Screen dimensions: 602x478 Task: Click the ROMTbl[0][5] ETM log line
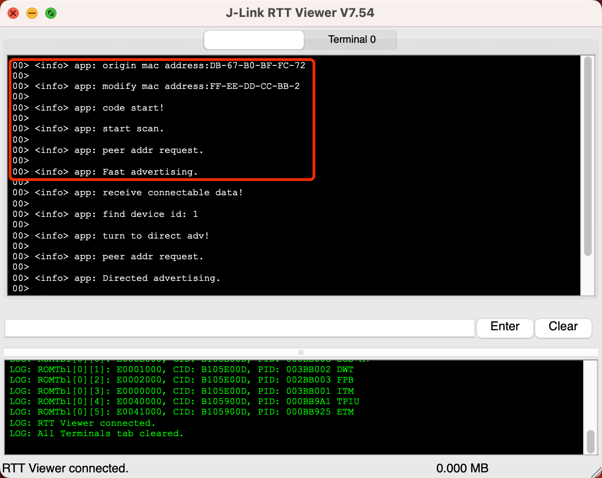pos(182,412)
